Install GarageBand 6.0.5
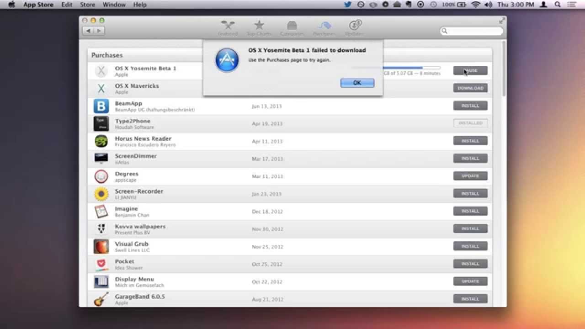Screen dimensions: 585x329 pyautogui.click(x=470, y=299)
